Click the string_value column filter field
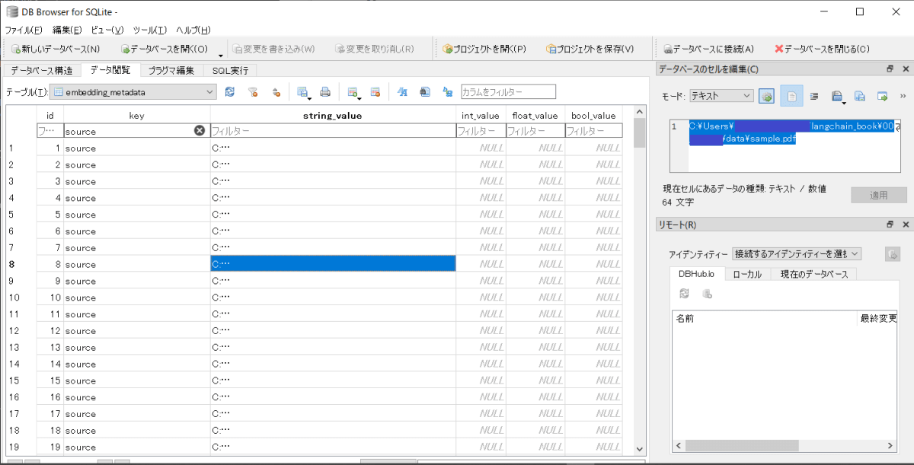The image size is (914, 465). click(333, 131)
